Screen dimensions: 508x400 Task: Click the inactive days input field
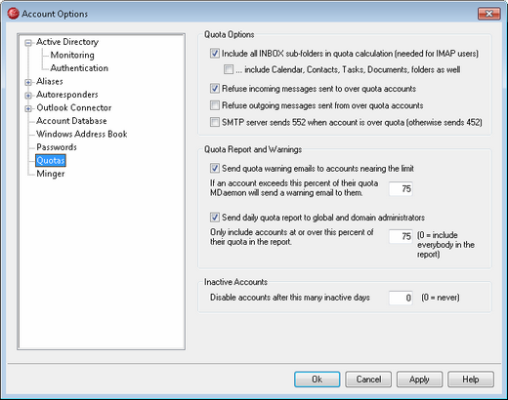401,298
